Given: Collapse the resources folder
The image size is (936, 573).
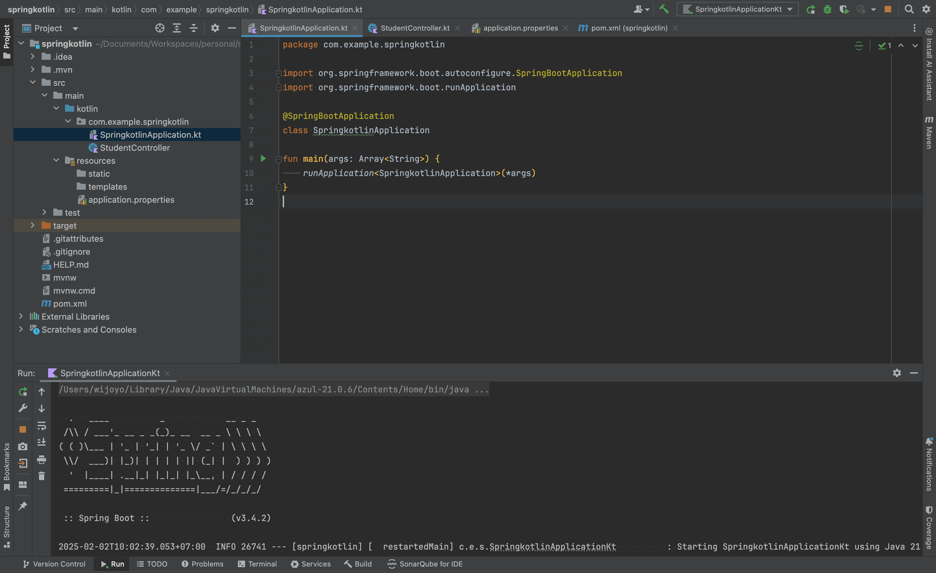Looking at the screenshot, I should click(x=56, y=160).
